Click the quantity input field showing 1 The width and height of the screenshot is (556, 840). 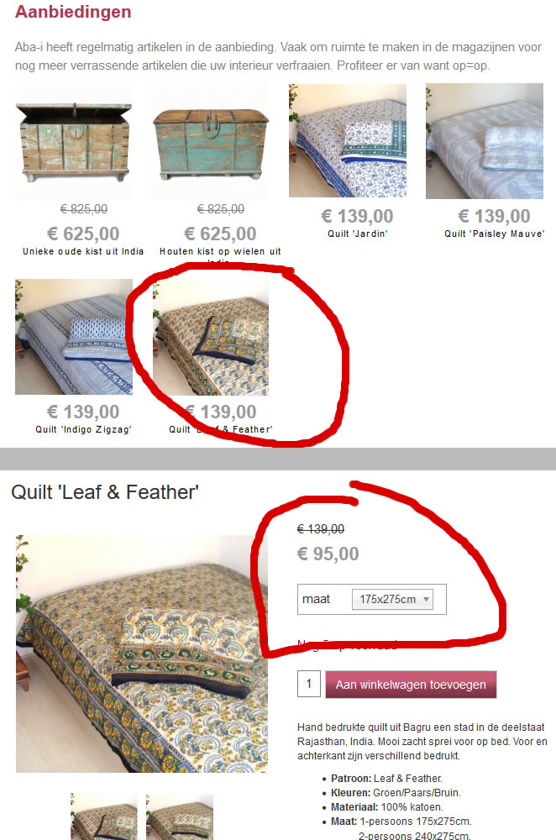click(x=309, y=684)
